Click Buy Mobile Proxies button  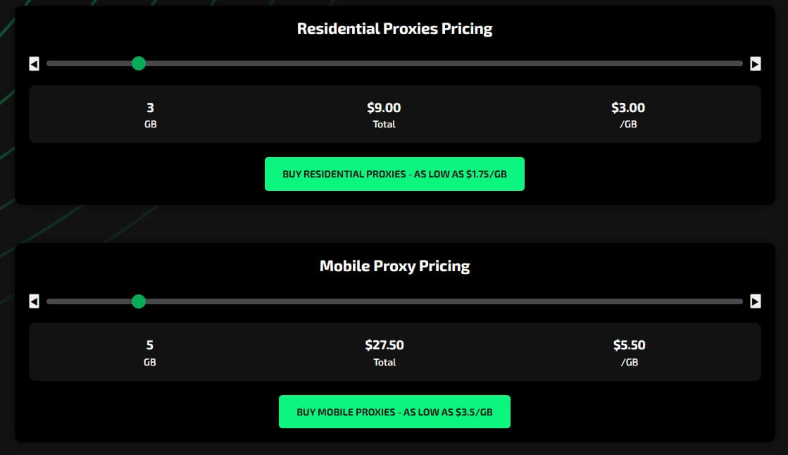(394, 412)
